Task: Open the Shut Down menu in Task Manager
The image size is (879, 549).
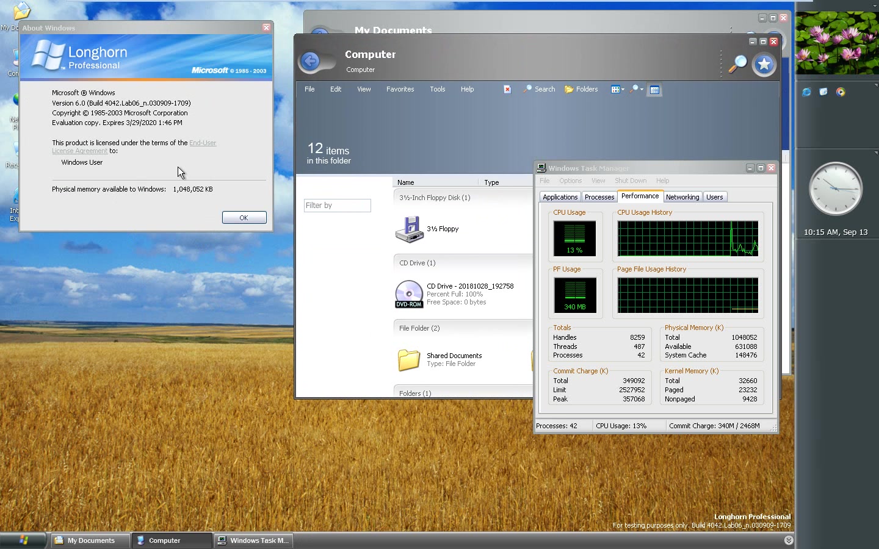Action: [x=631, y=181]
